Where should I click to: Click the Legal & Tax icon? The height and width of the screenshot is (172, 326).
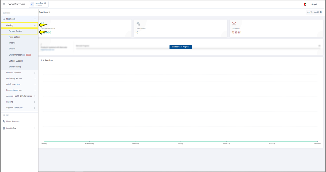(4, 128)
